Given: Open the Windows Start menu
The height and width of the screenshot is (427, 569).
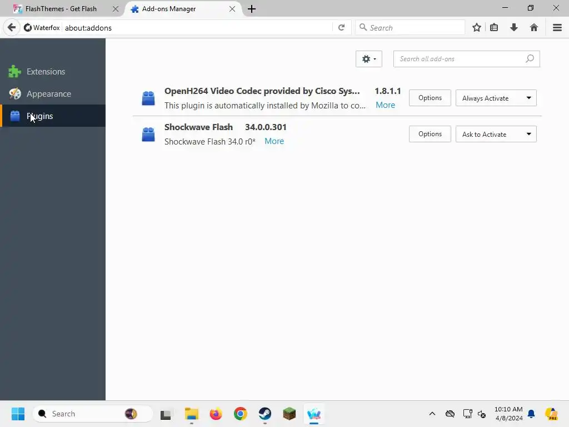Looking at the screenshot, I should [18, 414].
